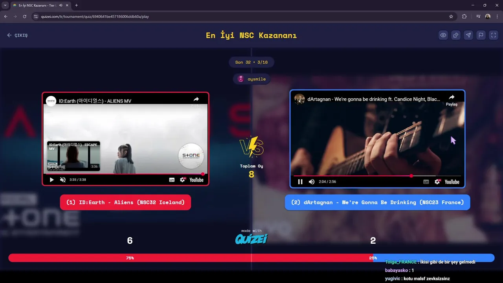
Task: Click the send/share paper plane icon
Action: coord(468,35)
